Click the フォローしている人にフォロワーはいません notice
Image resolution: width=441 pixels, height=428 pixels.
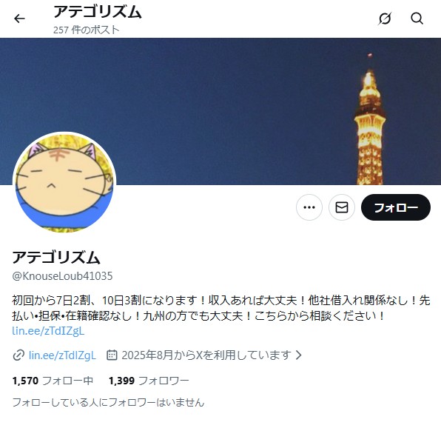point(108,402)
